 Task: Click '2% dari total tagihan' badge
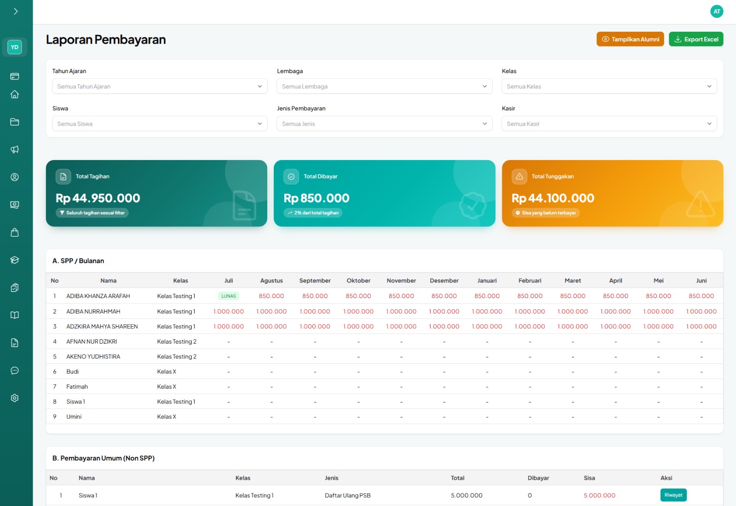pos(313,213)
